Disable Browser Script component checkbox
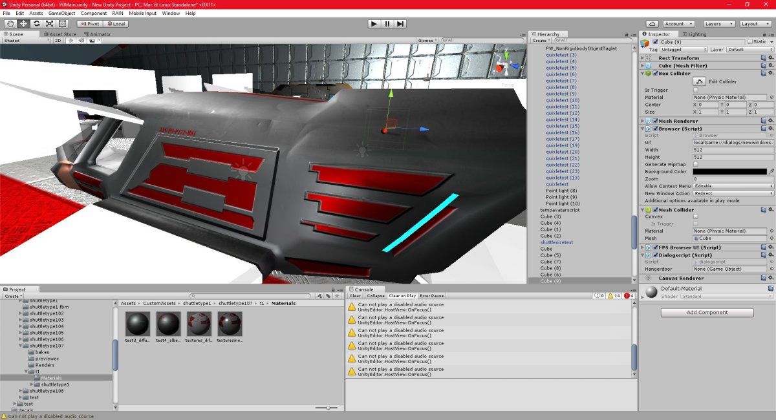 click(656, 129)
